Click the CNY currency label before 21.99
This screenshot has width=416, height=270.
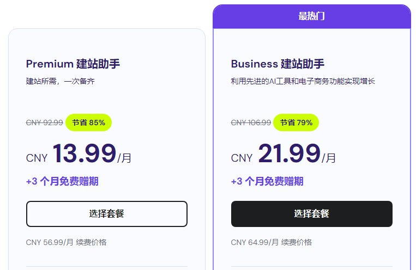coord(242,158)
